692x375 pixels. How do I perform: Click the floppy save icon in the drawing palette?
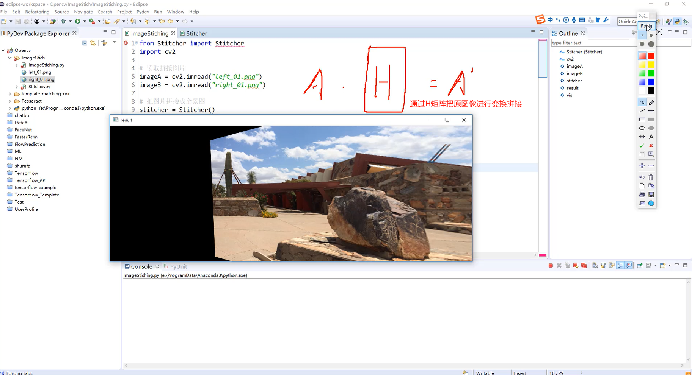pyautogui.click(x=651, y=195)
